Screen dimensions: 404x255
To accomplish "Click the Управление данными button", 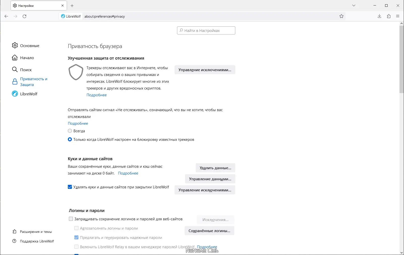I will (x=210, y=179).
